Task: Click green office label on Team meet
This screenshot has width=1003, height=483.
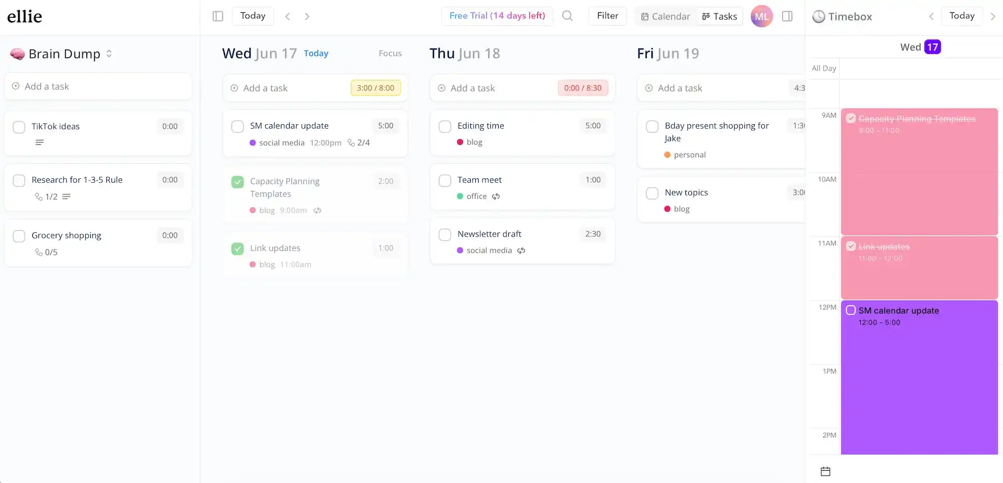Action: click(x=471, y=196)
